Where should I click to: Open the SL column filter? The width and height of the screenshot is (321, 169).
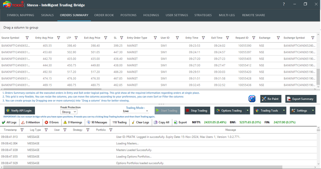[x=121, y=38]
